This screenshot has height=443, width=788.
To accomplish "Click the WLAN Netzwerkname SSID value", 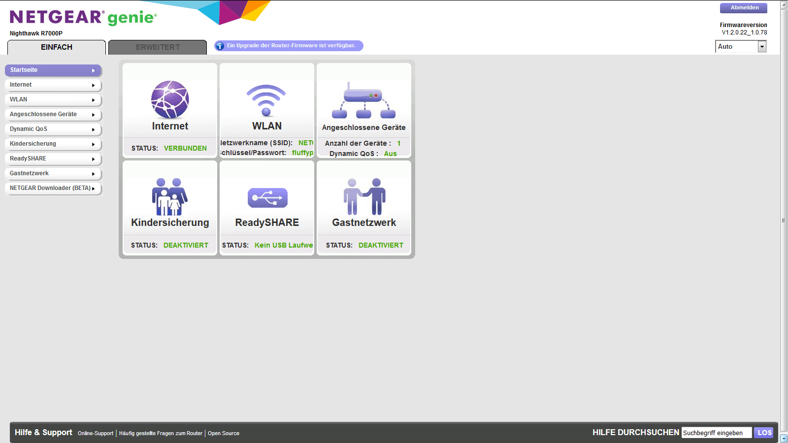I will click(x=306, y=143).
